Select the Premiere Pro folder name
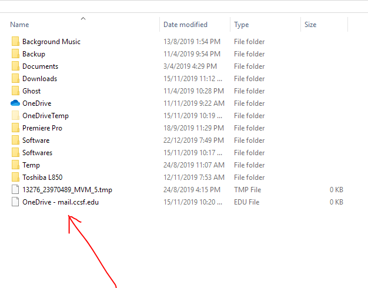 coord(42,128)
